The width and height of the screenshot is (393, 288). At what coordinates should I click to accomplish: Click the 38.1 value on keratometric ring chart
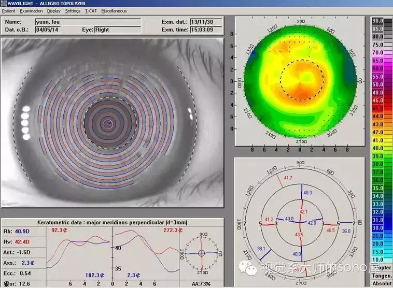pyautogui.click(x=261, y=249)
